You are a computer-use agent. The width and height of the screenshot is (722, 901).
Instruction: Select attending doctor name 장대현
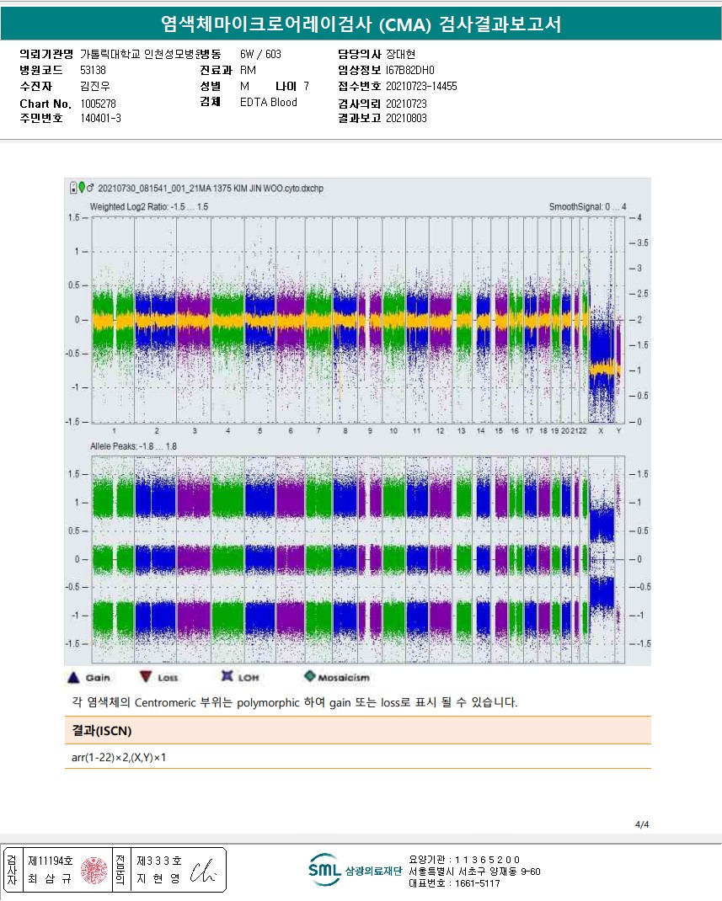401,54
